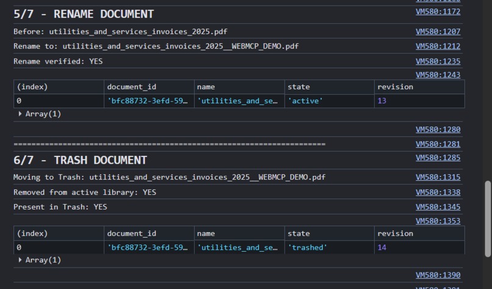Open source link VM580:1285
The width and height of the screenshot is (492, 289).
point(438,158)
